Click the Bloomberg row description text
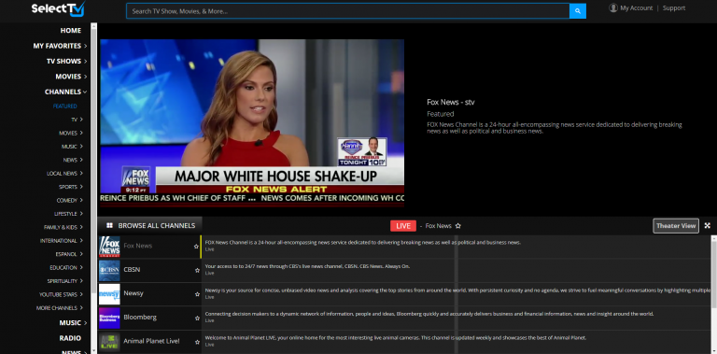The image size is (717, 354). pyautogui.click(x=429, y=314)
